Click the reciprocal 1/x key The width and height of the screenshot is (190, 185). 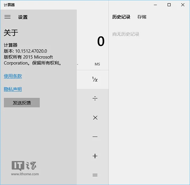tap(95, 80)
